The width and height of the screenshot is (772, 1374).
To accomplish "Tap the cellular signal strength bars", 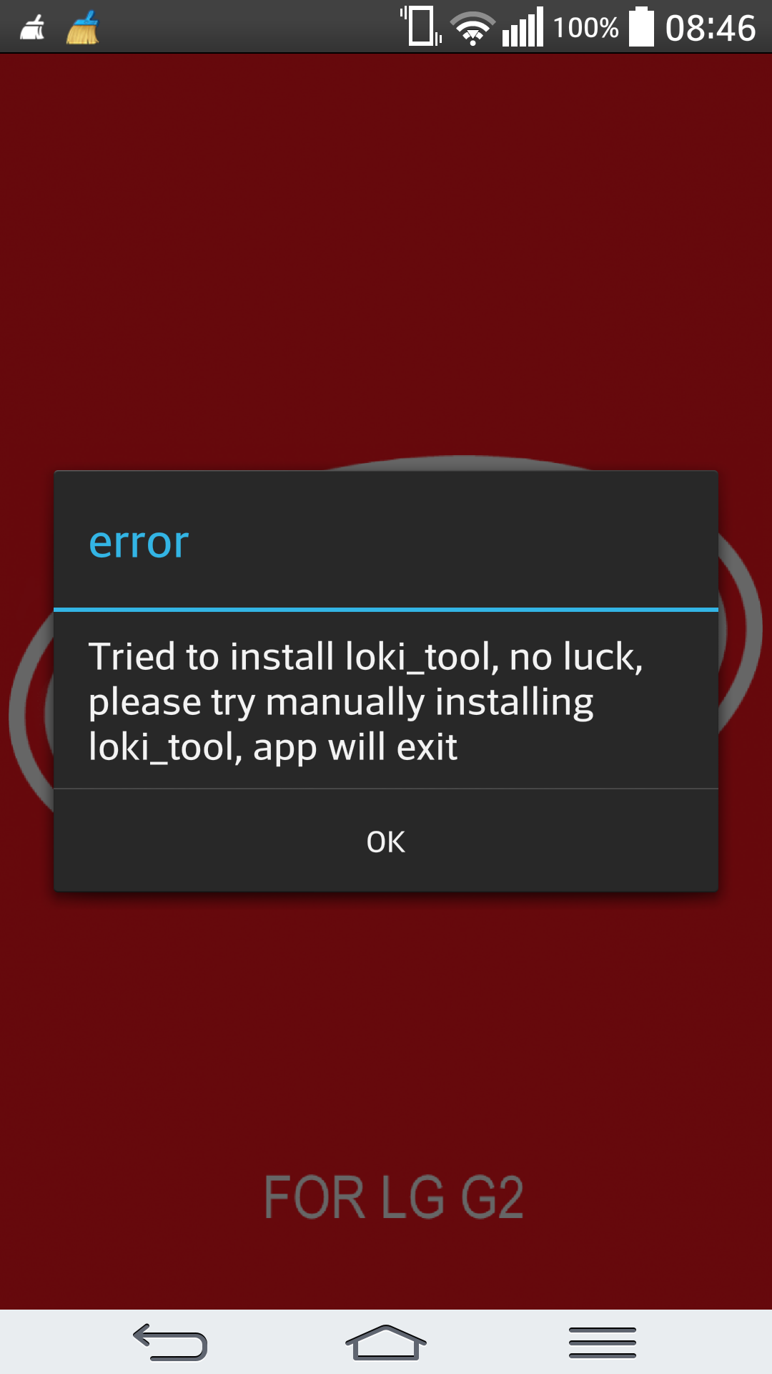I will pos(523,27).
